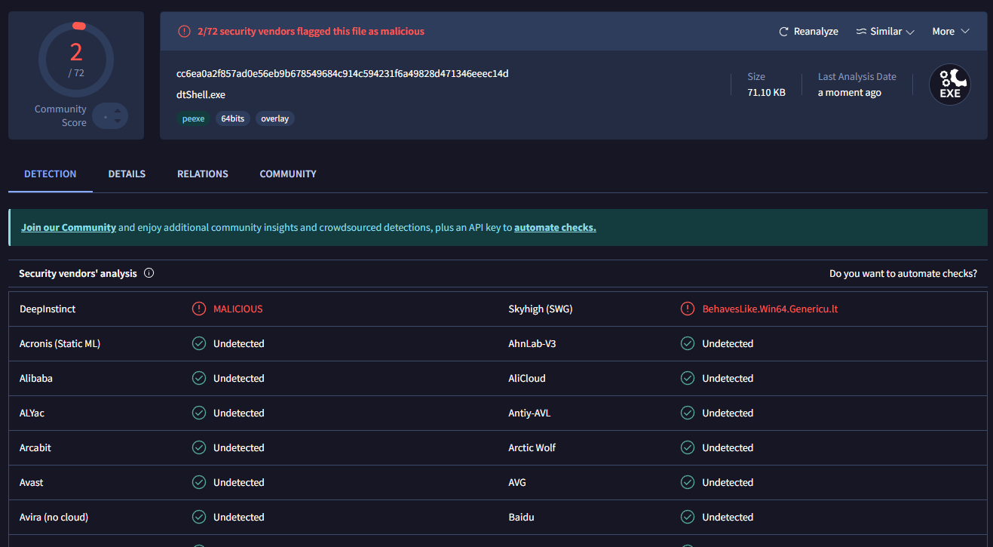
Task: Click the AliCloud undetected checkmark icon
Action: 688,378
